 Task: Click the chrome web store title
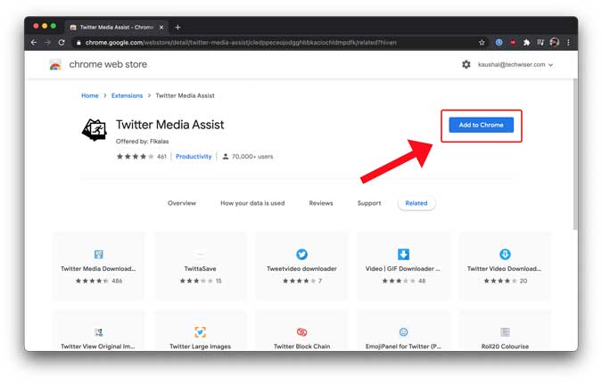[108, 64]
